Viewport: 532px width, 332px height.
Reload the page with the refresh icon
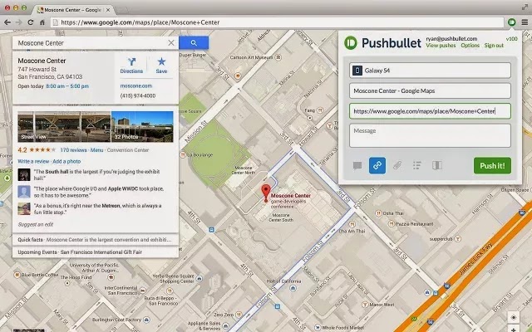point(31,22)
